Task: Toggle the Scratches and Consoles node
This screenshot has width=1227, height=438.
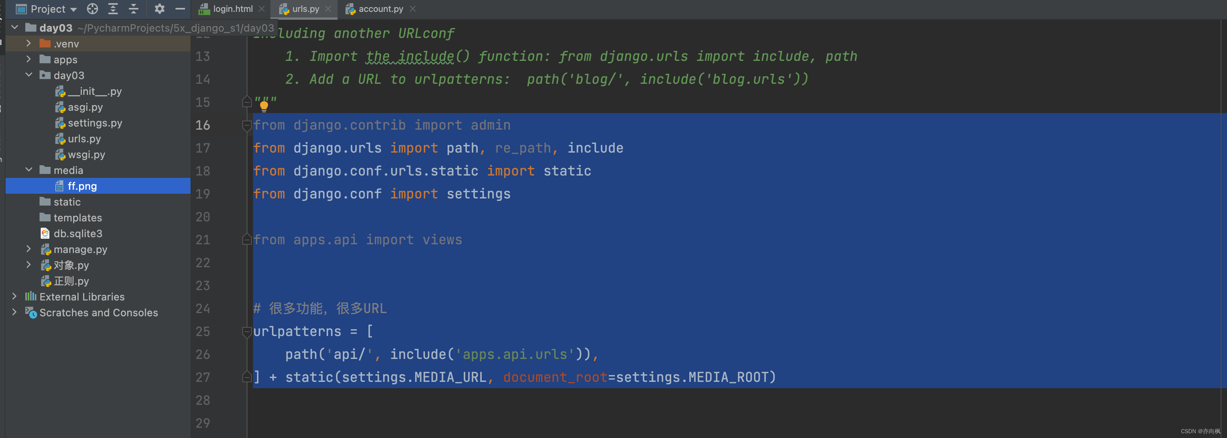Action: click(13, 313)
